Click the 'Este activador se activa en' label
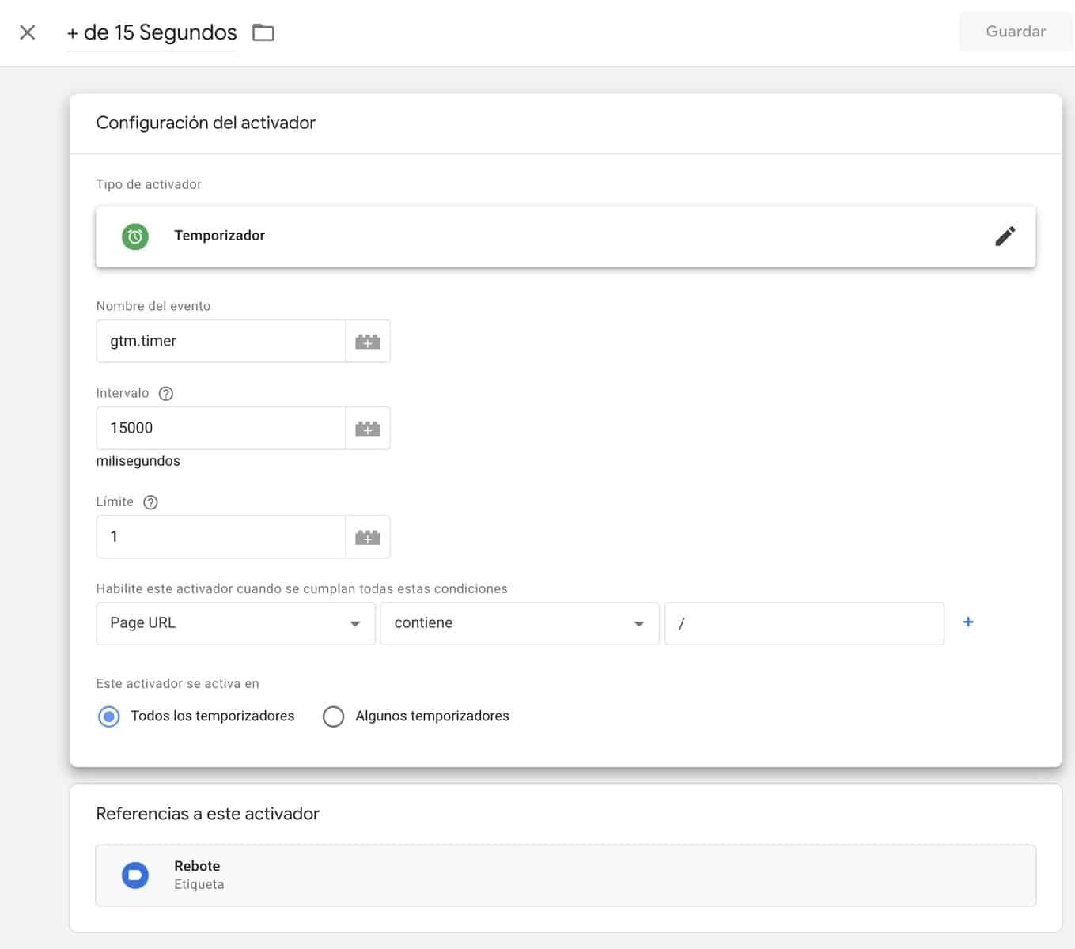This screenshot has width=1075, height=949. pyautogui.click(x=177, y=683)
